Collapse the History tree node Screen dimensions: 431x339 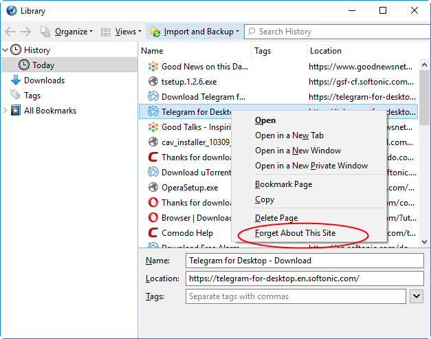pyautogui.click(x=5, y=50)
